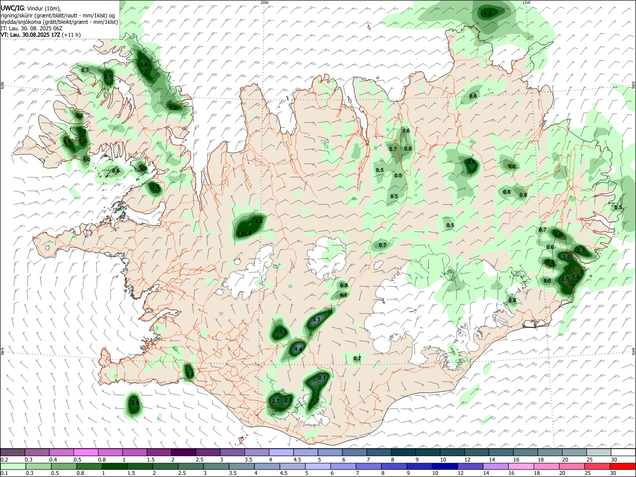Select the 4.4 precipitation value on the map
The height and width of the screenshot is (477, 636).
298,349
